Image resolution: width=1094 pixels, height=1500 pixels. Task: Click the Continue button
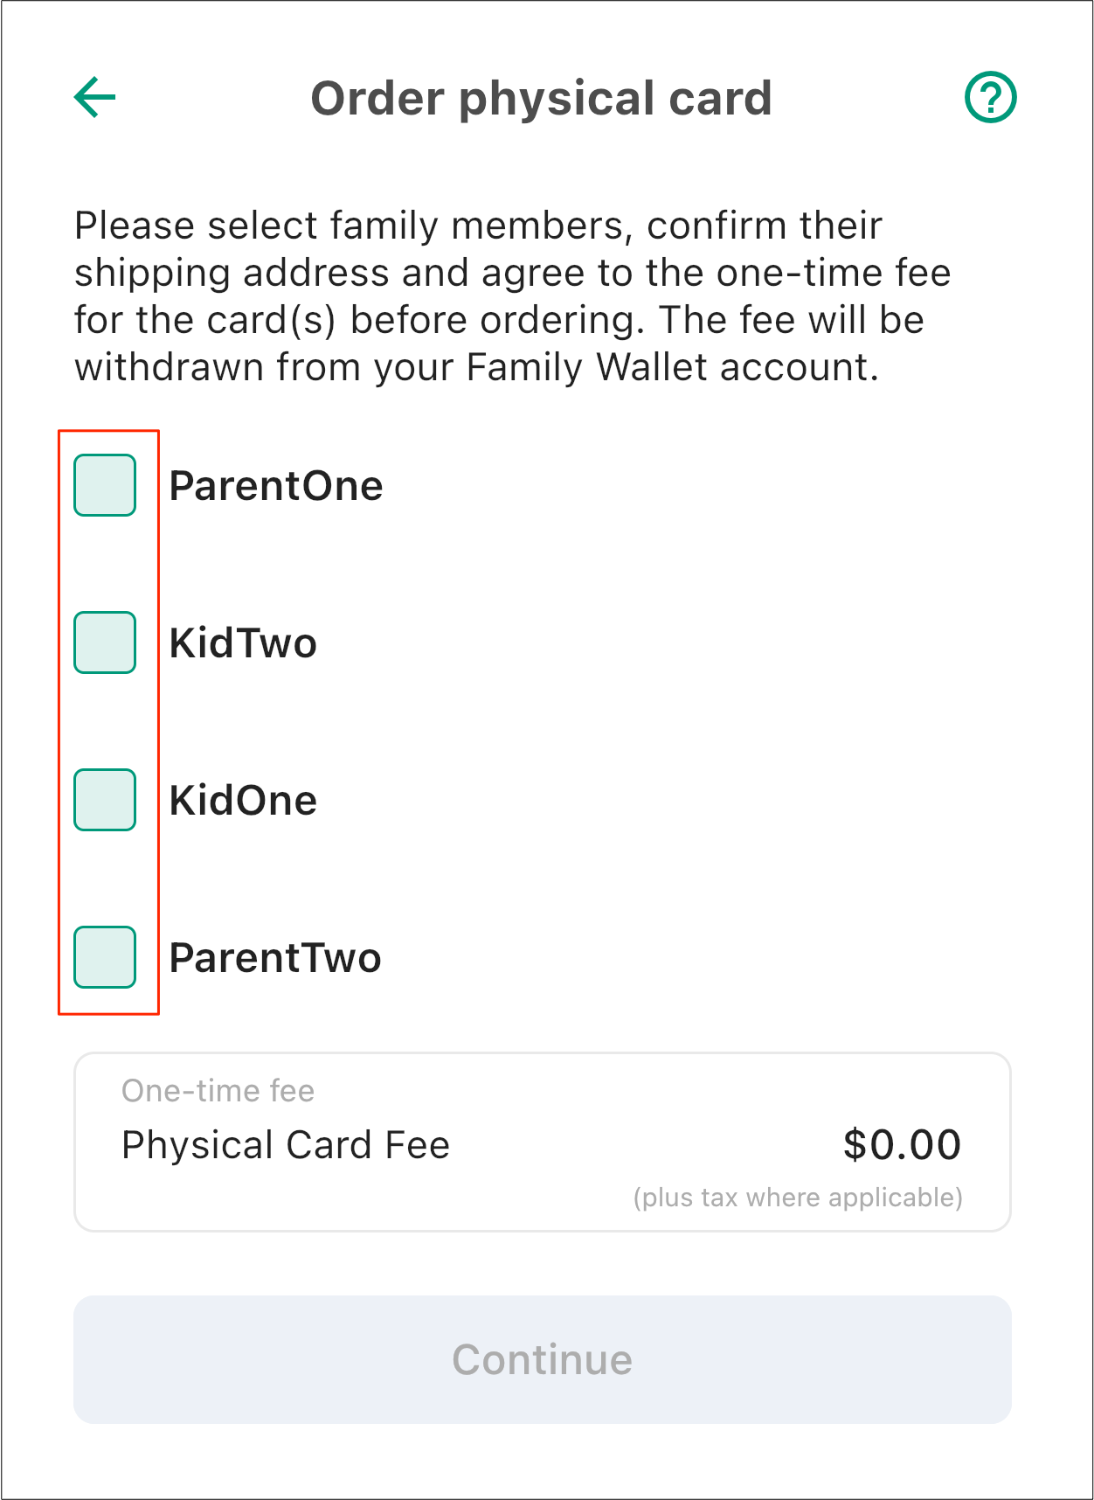pyautogui.click(x=543, y=1359)
